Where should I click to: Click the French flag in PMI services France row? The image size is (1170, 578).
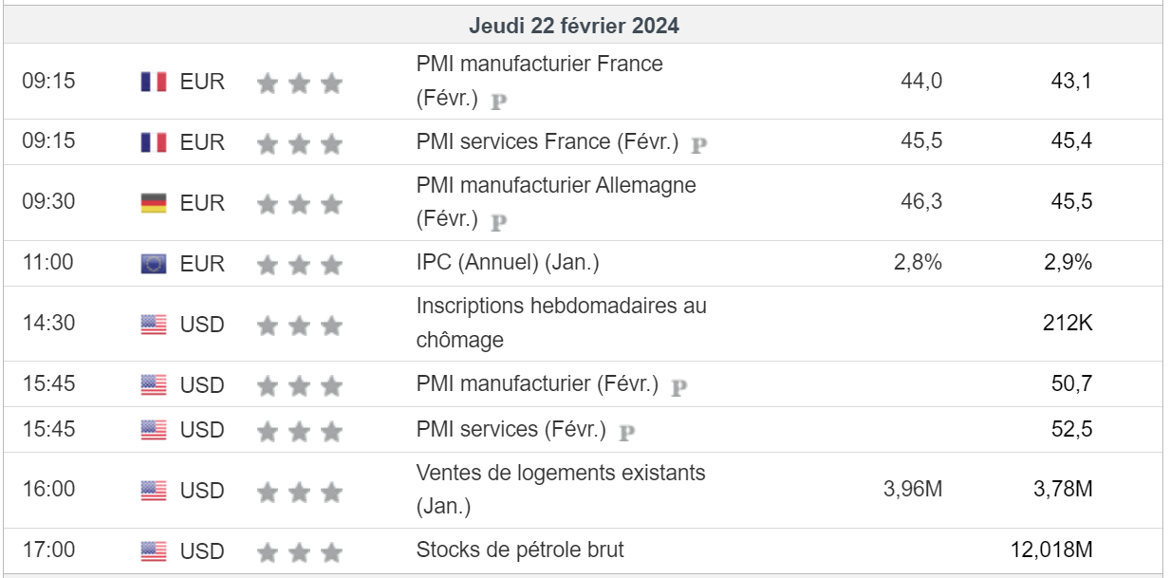(x=153, y=142)
